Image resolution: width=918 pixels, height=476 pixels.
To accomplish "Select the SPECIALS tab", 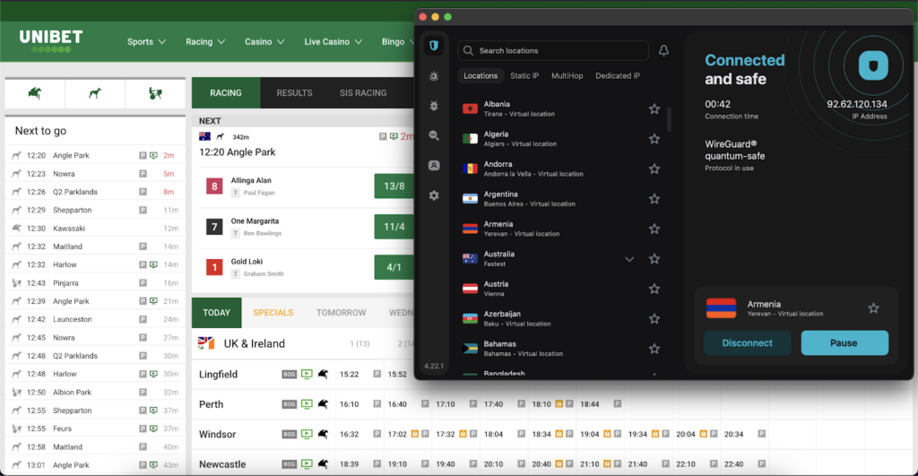I will click(x=273, y=313).
